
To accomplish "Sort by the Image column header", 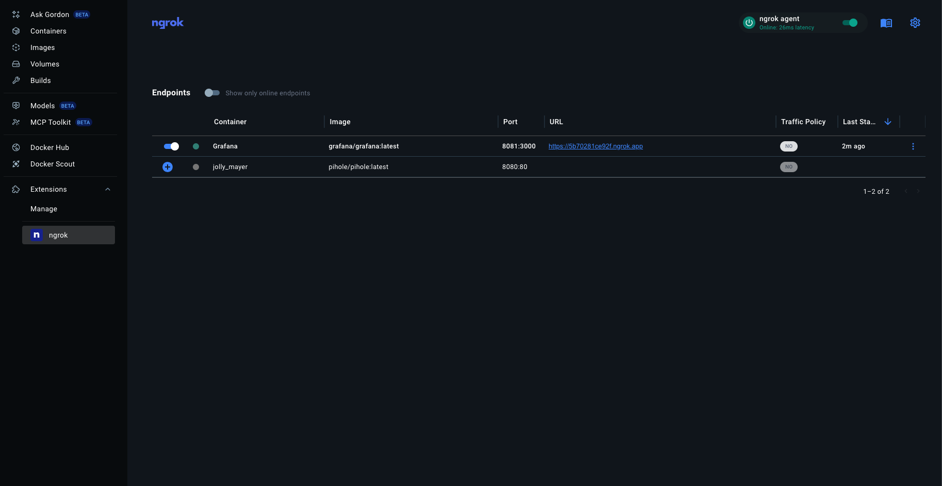I will tap(340, 122).
